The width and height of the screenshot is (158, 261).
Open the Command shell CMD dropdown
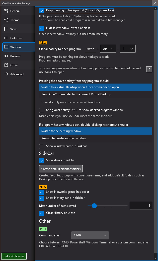[90, 235]
